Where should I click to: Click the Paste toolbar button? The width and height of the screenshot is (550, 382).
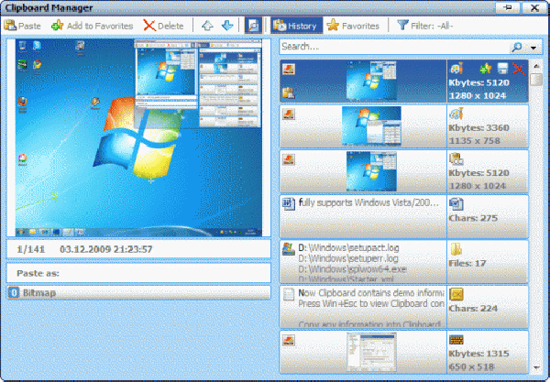coord(22,26)
